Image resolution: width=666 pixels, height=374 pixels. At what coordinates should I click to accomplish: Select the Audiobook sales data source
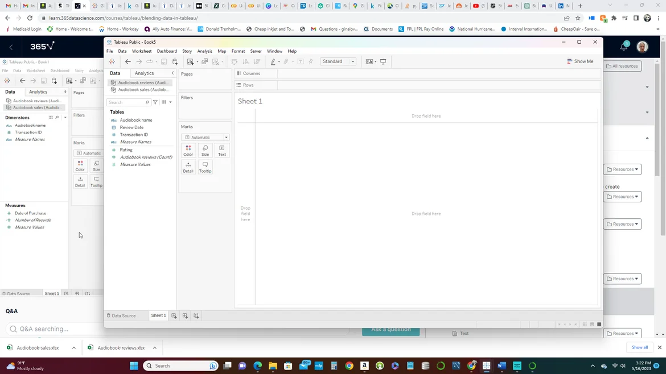pyautogui.click(x=142, y=90)
